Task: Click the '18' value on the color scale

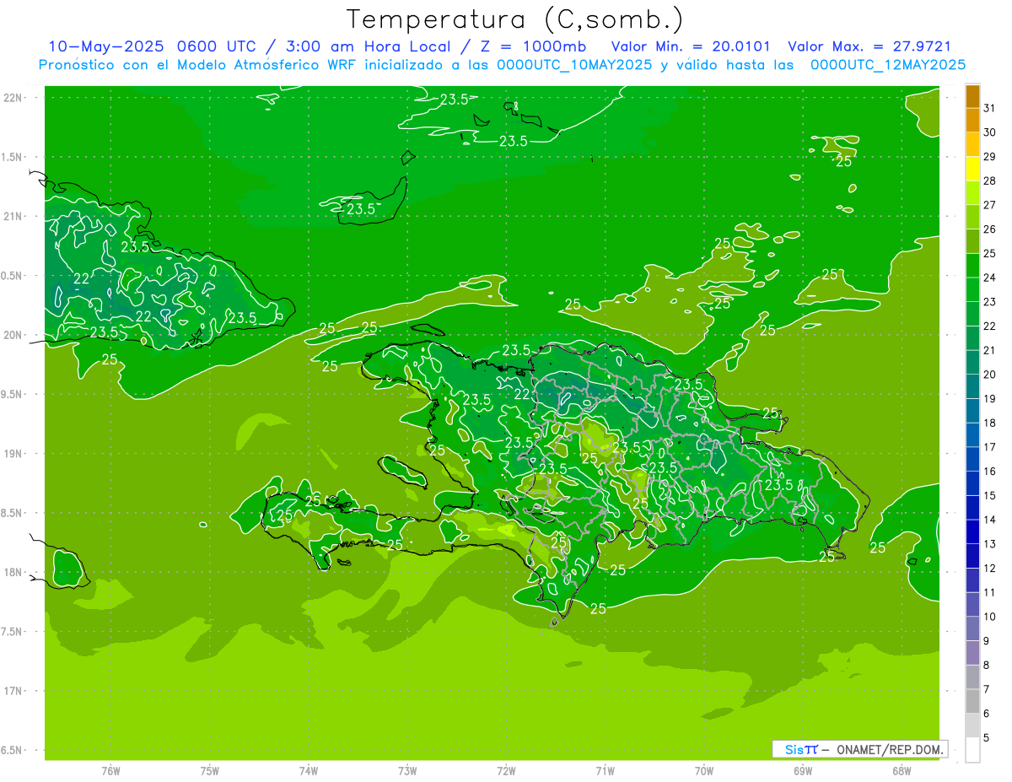Action: [x=990, y=423]
